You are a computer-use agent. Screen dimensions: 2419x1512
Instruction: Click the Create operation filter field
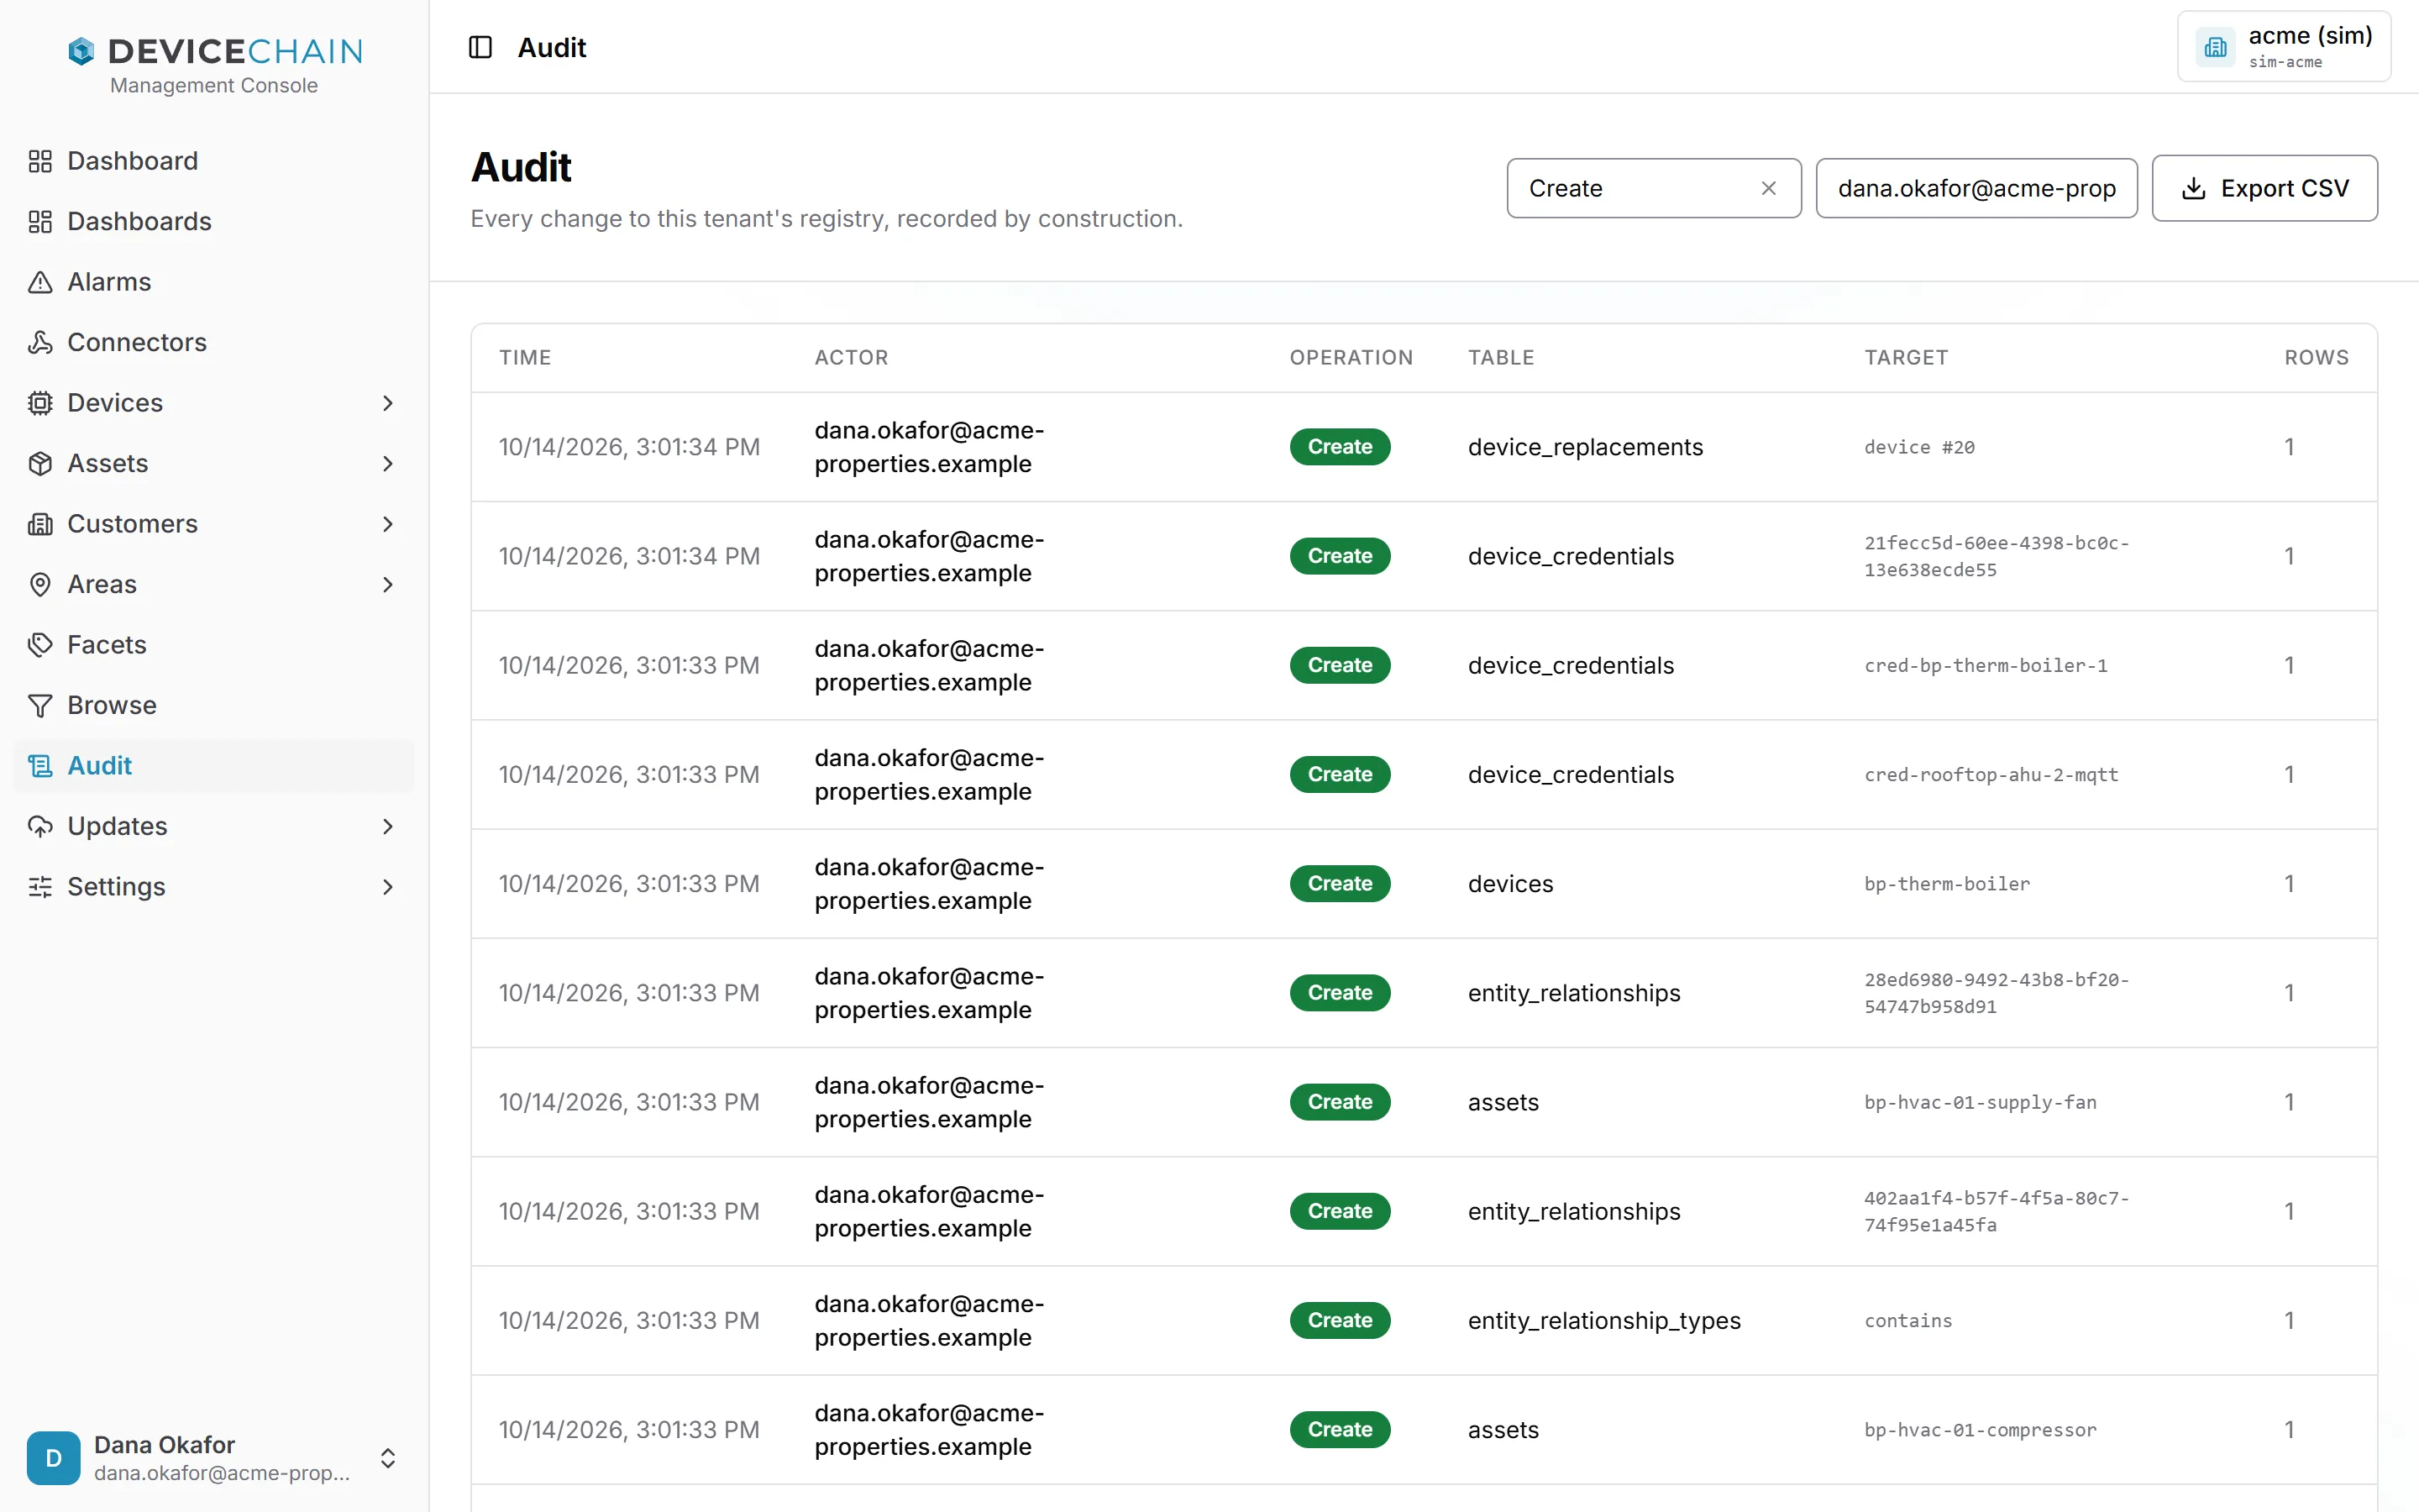pyautogui.click(x=1653, y=188)
